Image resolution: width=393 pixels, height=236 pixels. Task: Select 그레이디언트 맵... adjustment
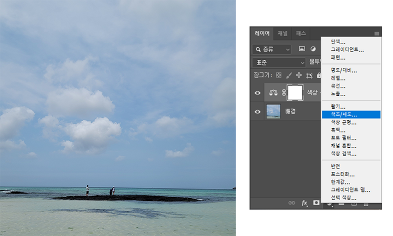351,190
